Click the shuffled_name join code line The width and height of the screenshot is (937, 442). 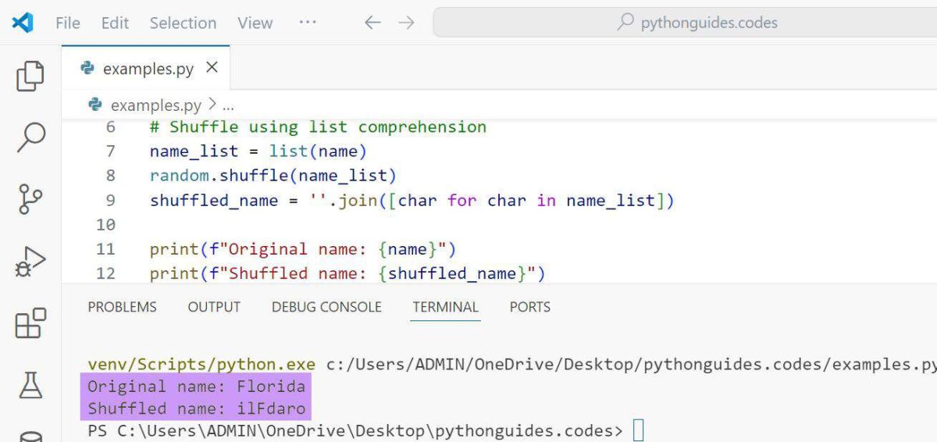tap(411, 201)
